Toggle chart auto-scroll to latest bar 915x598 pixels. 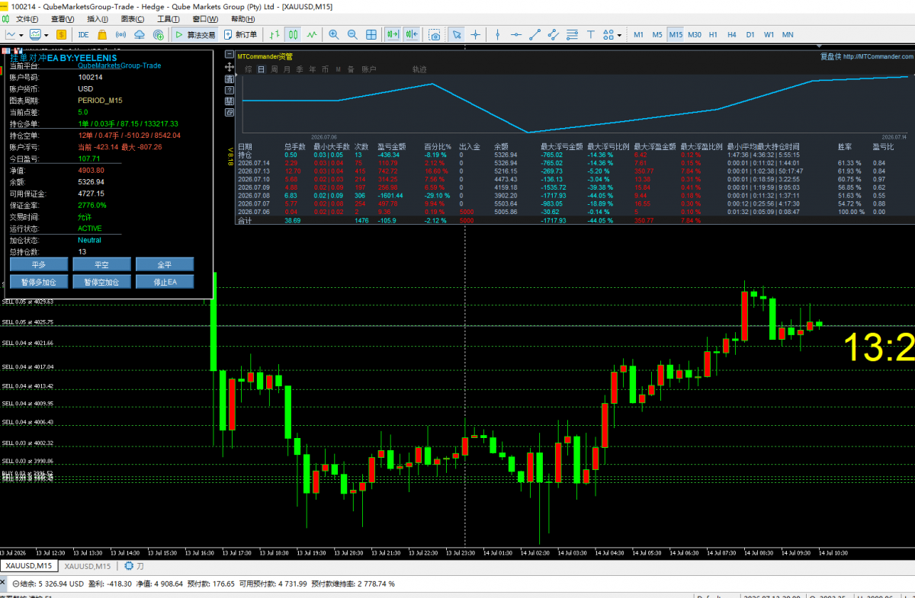click(393, 34)
